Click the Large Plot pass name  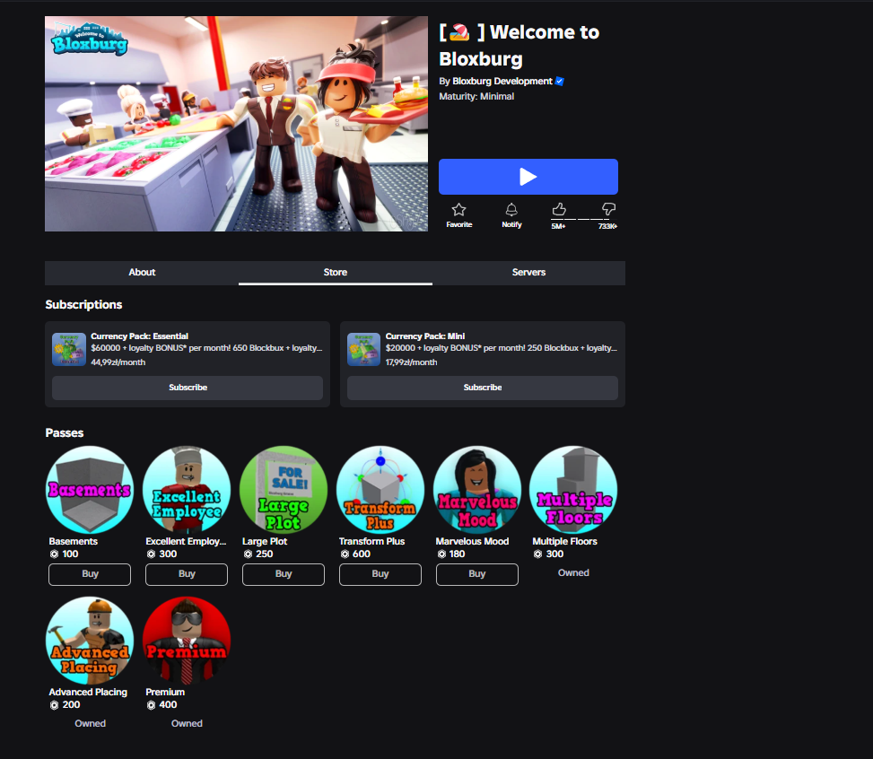point(265,541)
